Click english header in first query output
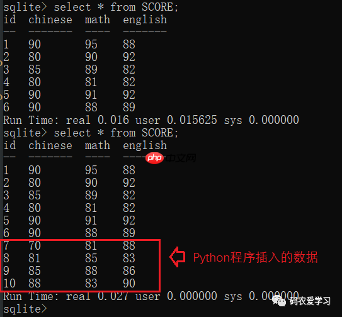Image resolution: width=342 pixels, height=317 pixels. [x=145, y=19]
